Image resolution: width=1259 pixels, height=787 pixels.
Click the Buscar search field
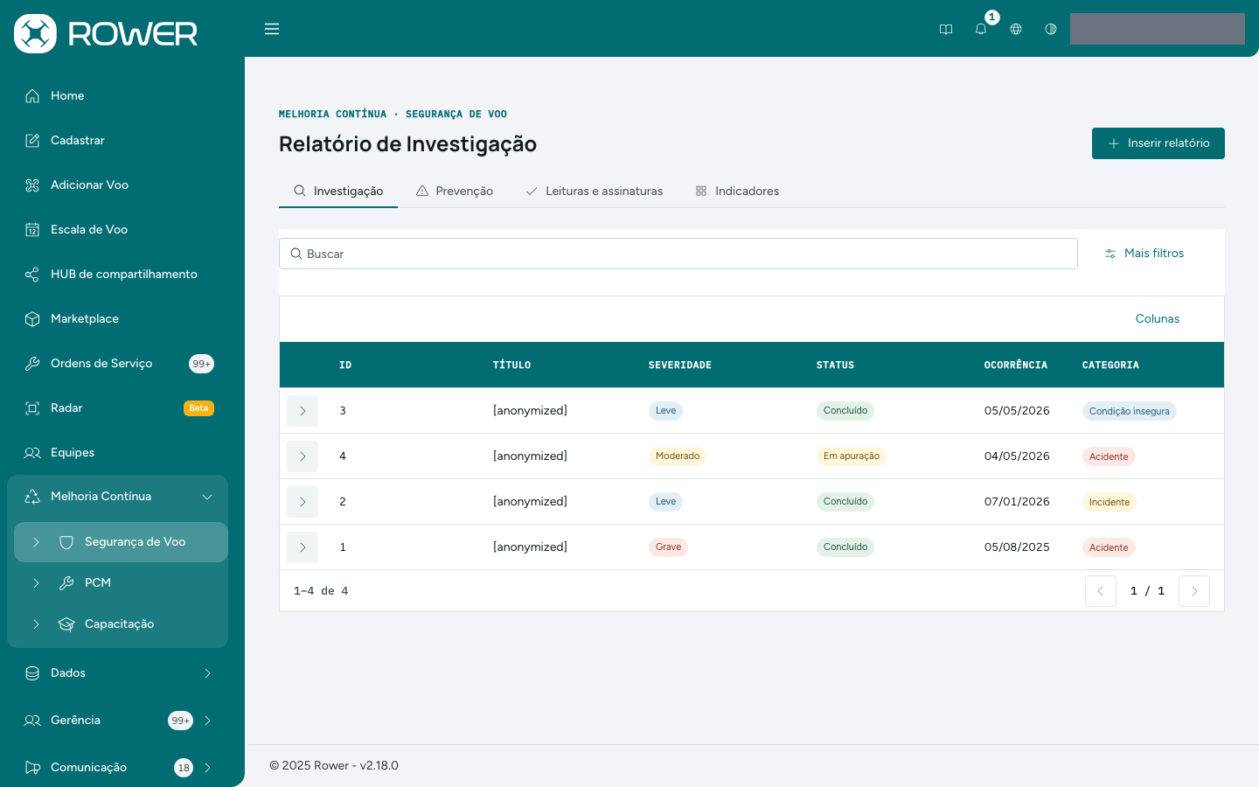678,254
